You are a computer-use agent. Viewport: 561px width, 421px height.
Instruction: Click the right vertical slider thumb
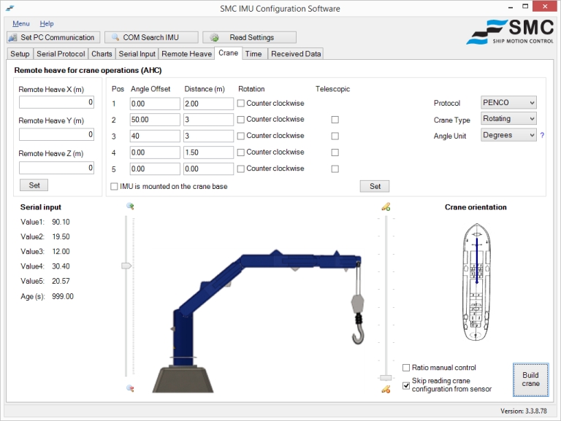coord(386,378)
